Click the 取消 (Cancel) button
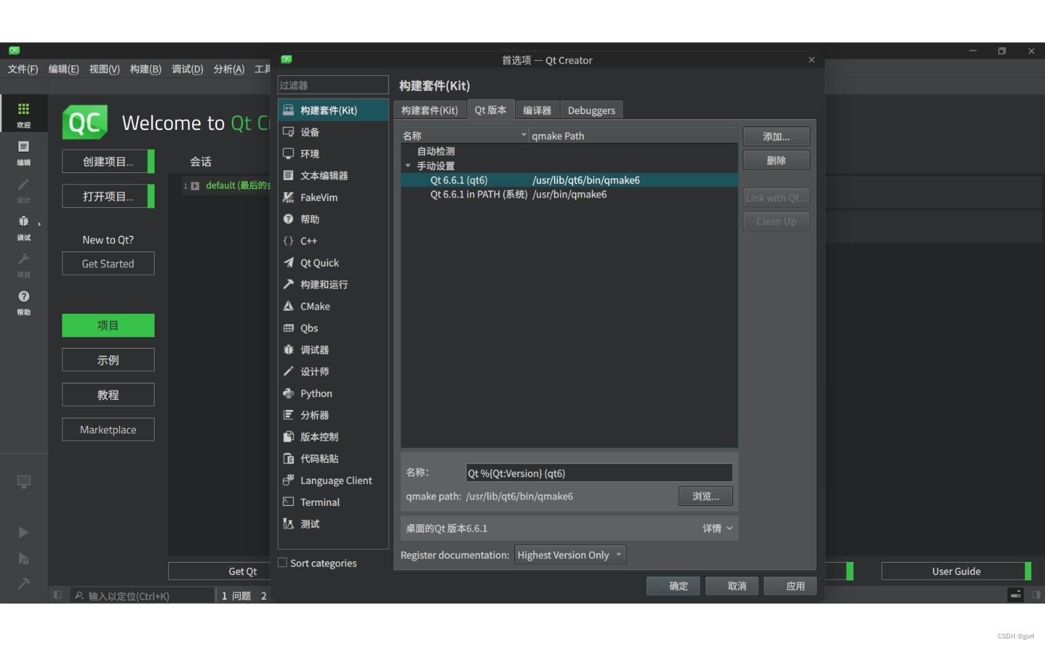 732,586
